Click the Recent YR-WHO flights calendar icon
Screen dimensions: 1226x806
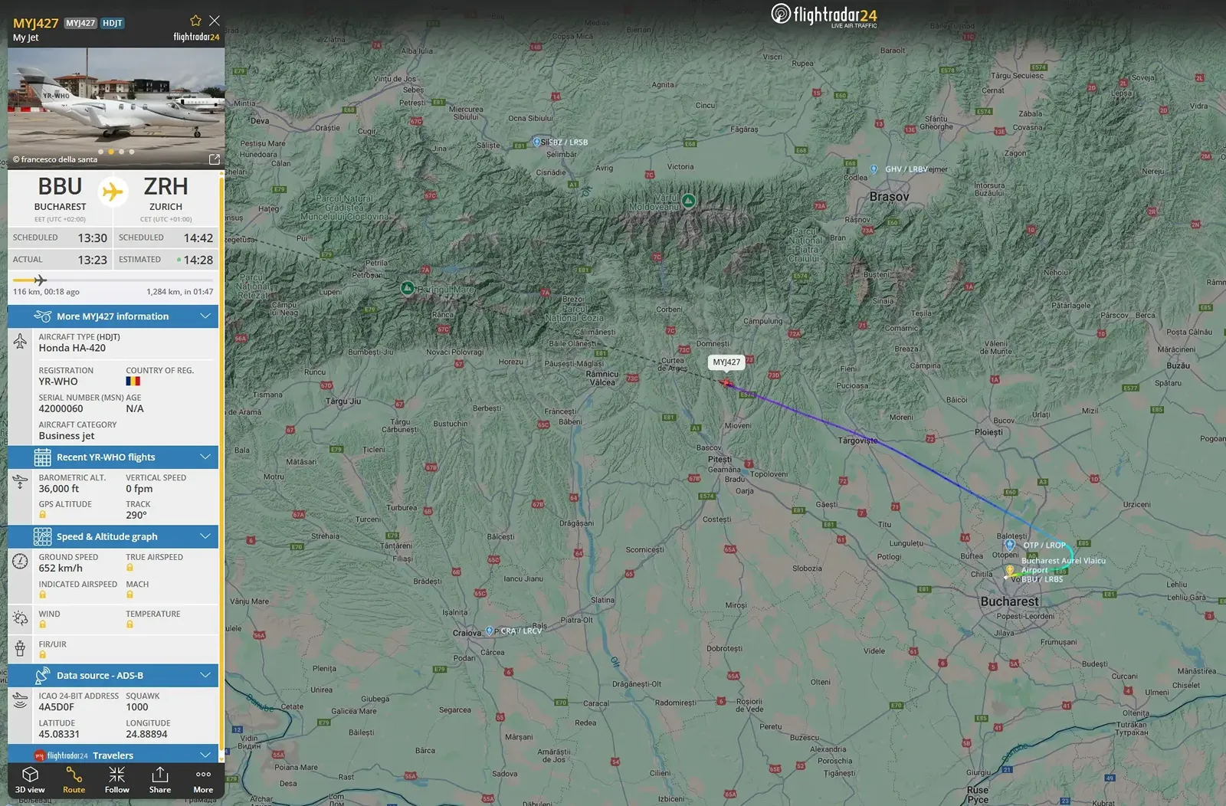[43, 457]
